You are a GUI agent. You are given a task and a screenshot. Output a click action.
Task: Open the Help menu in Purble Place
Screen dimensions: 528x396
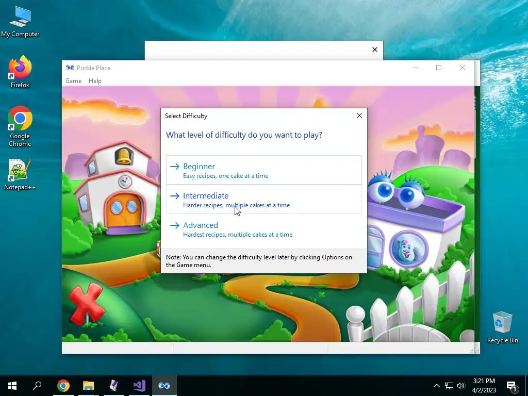pyautogui.click(x=95, y=81)
